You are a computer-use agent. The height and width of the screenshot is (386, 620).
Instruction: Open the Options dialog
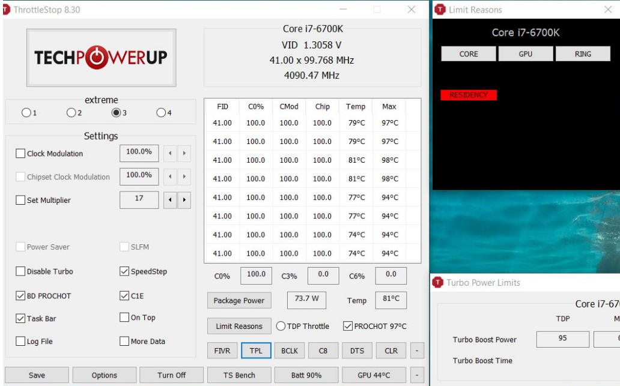(105, 375)
